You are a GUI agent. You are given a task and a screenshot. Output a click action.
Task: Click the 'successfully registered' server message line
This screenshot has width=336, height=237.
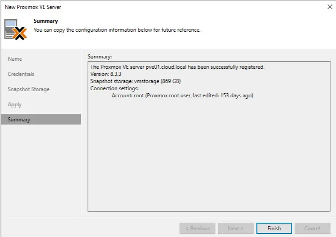[x=178, y=67]
